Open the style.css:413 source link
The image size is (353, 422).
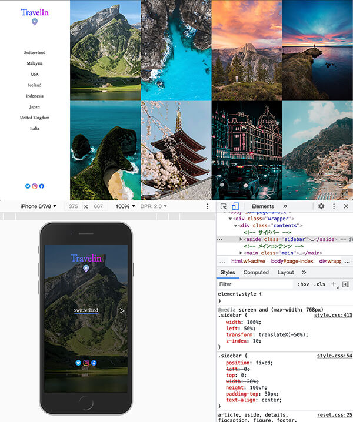(333, 316)
